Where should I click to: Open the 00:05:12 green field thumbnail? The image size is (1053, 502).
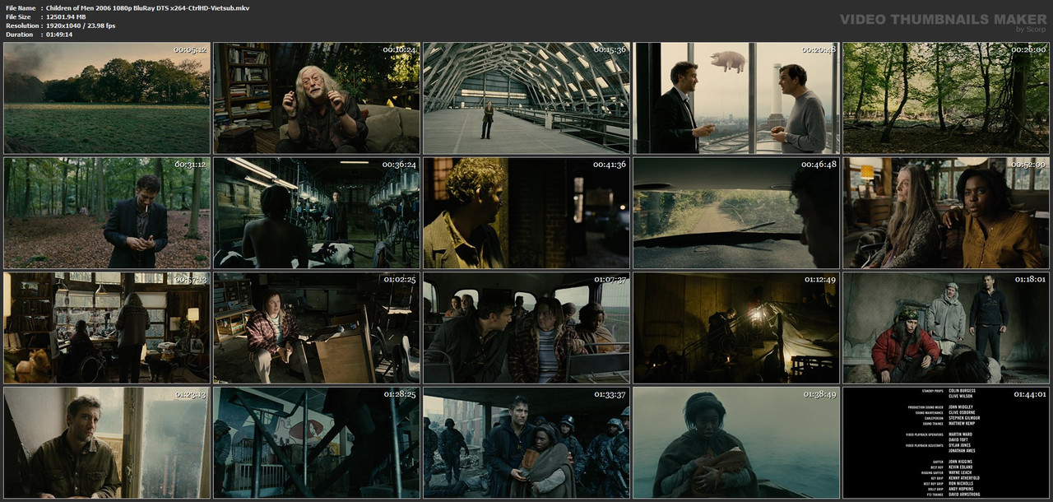click(107, 98)
